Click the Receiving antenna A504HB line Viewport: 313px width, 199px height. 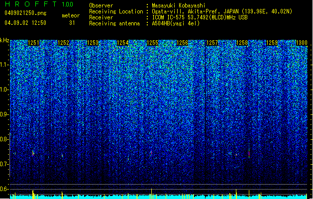(144, 23)
